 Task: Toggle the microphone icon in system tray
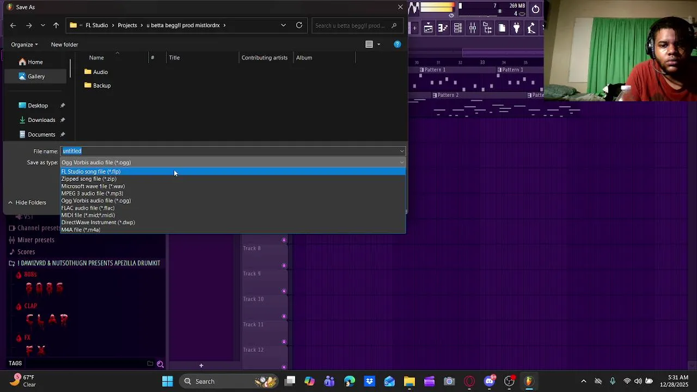[x=613, y=381]
